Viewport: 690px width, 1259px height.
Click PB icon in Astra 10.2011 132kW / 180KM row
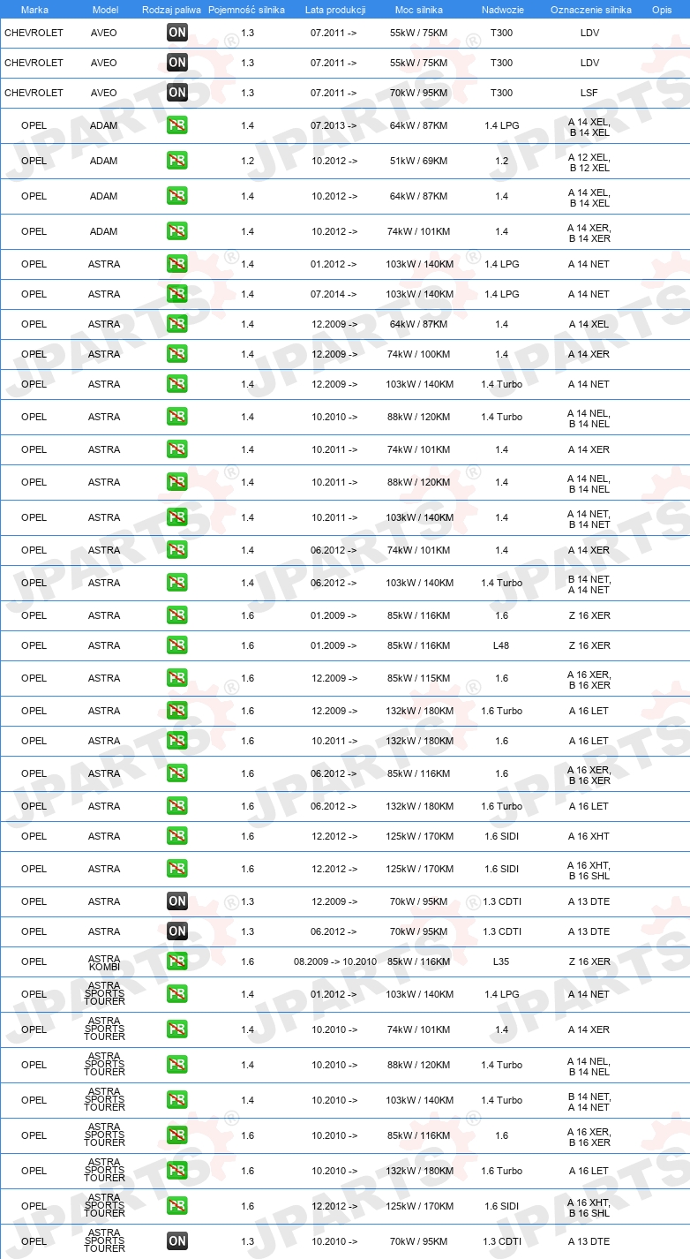pyautogui.click(x=177, y=741)
